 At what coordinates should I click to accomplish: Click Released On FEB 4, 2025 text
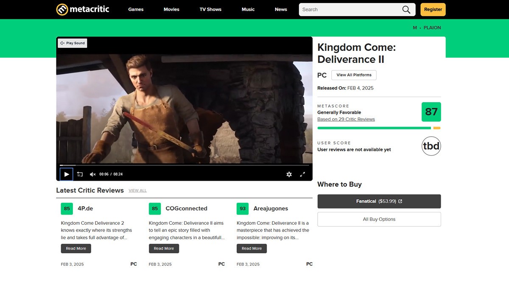click(345, 88)
